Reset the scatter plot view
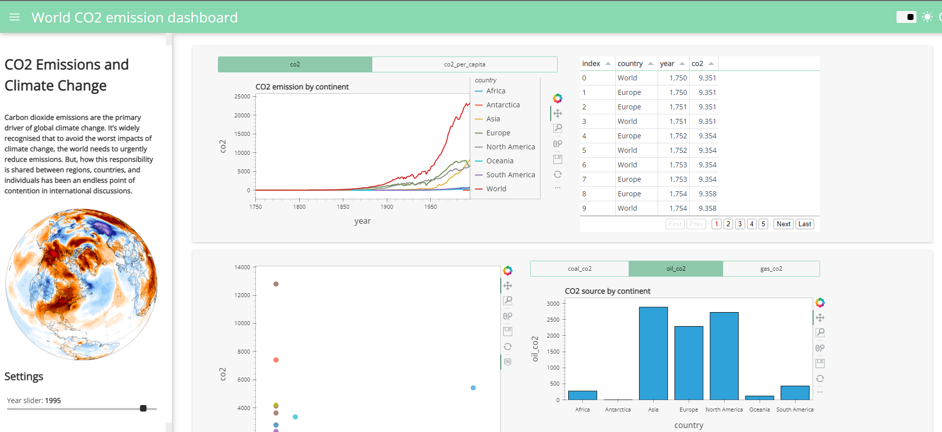942x432 pixels. (x=508, y=347)
